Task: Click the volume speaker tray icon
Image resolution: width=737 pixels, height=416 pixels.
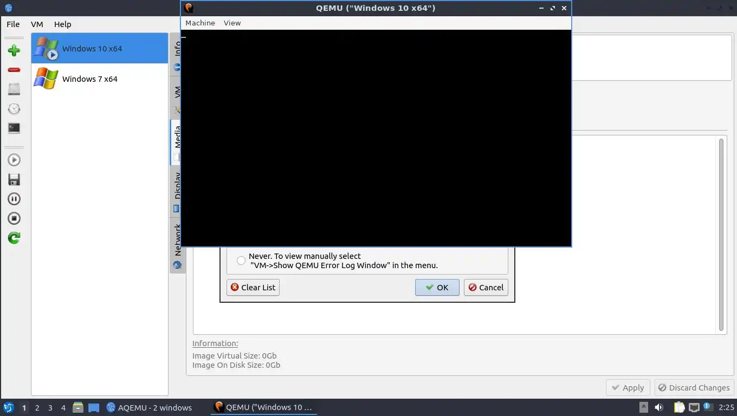Action: 659,407
